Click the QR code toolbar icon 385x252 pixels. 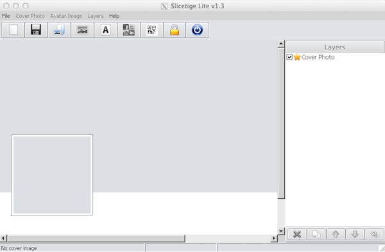[151, 30]
